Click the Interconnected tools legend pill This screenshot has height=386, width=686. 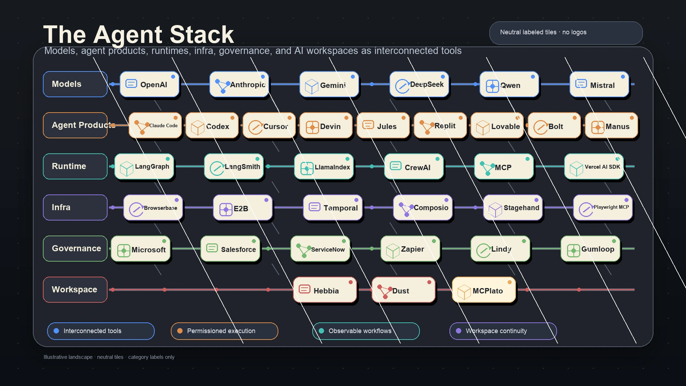[x=101, y=331]
